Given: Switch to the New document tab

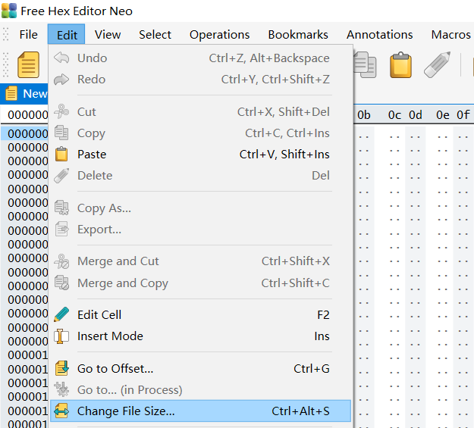Looking at the screenshot, I should click(x=24, y=94).
